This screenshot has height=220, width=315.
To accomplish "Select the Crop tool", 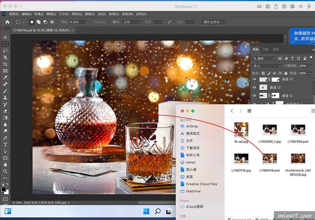I will click(5, 64).
